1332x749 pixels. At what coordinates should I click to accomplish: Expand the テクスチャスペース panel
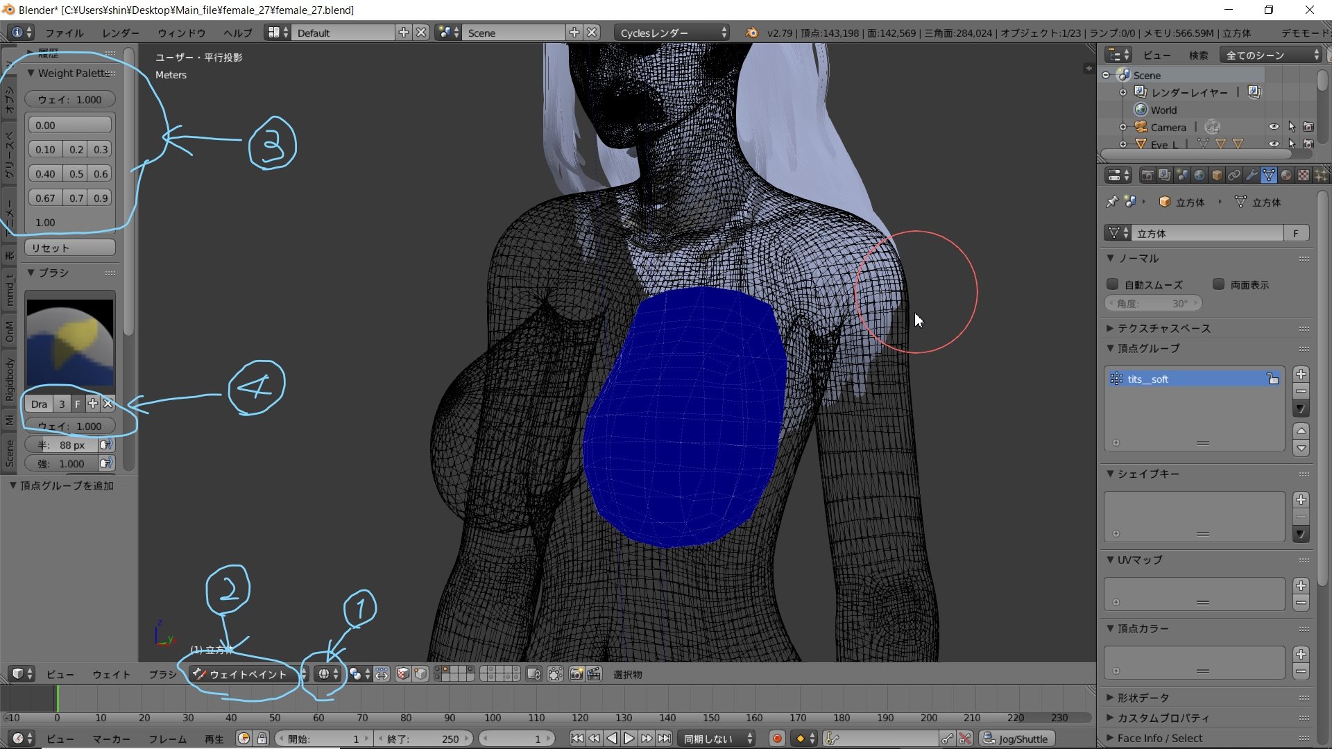coord(1163,328)
